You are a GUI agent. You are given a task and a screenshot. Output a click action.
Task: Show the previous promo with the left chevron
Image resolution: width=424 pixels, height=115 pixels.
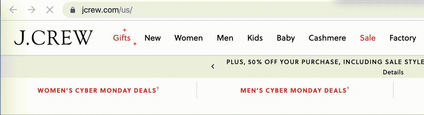(213, 66)
